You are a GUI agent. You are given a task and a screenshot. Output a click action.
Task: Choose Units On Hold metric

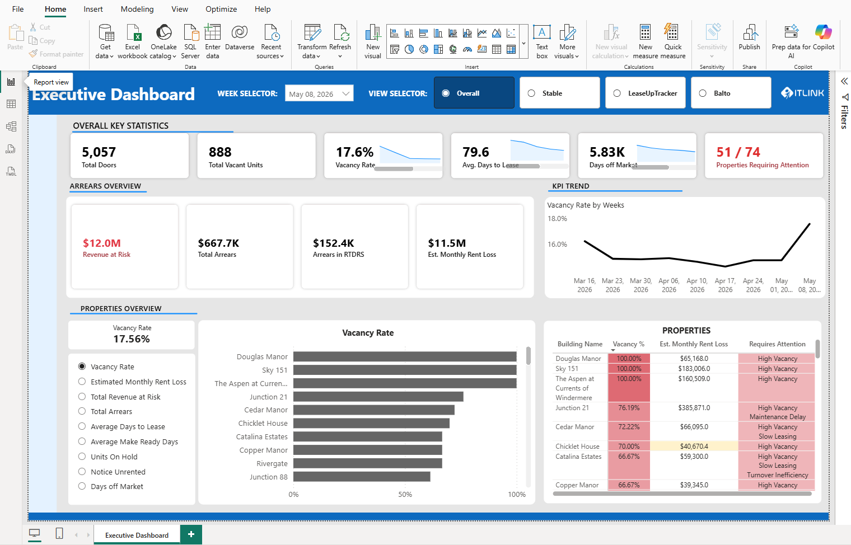108,457
